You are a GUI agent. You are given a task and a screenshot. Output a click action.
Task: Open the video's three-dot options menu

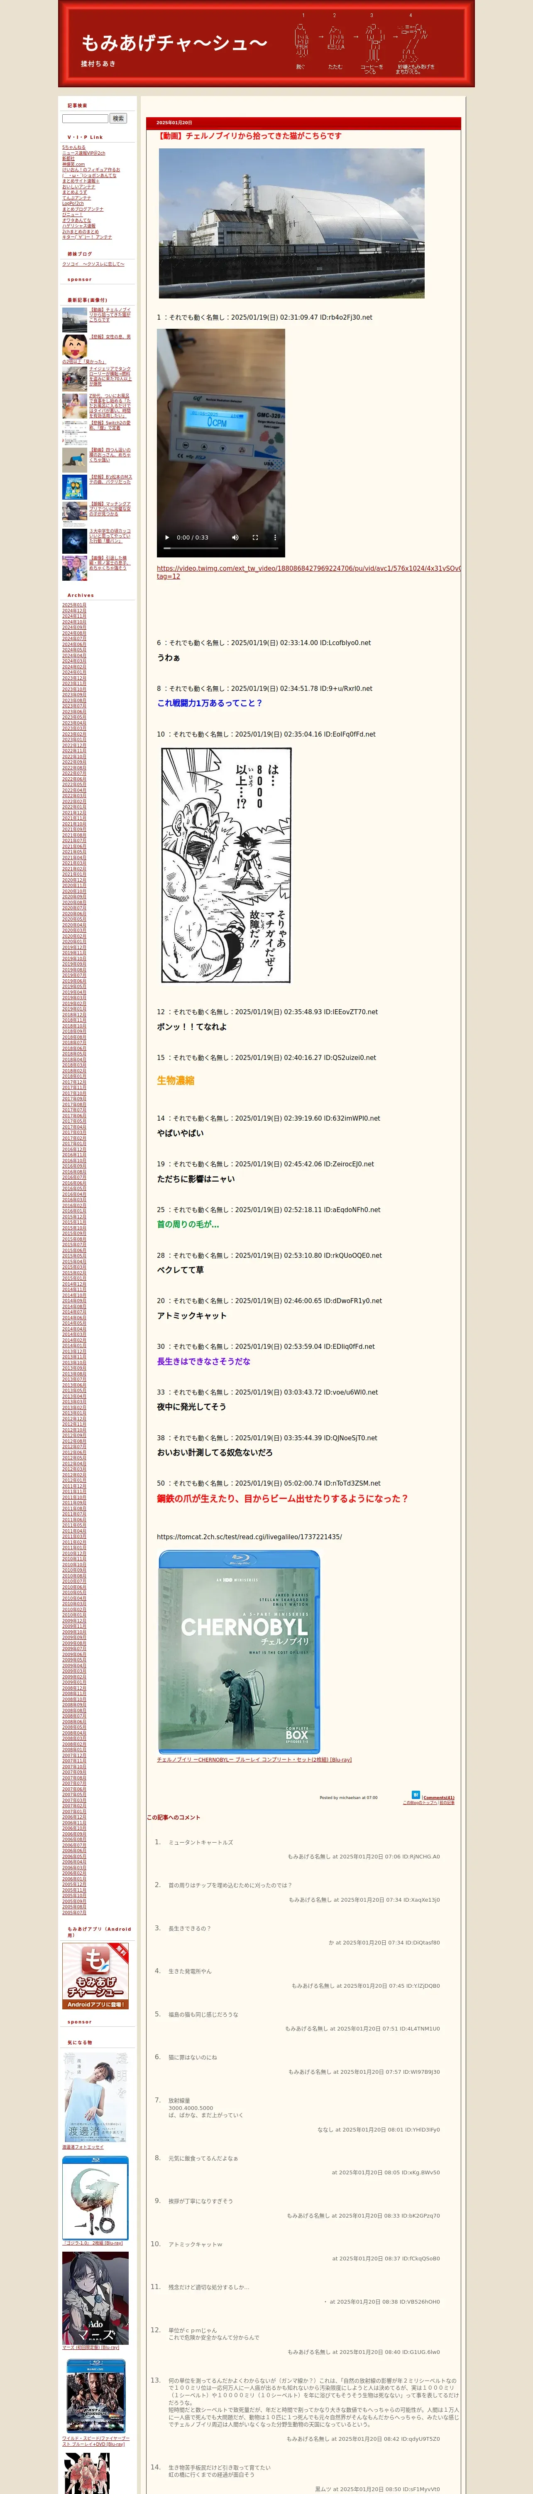pos(275,537)
